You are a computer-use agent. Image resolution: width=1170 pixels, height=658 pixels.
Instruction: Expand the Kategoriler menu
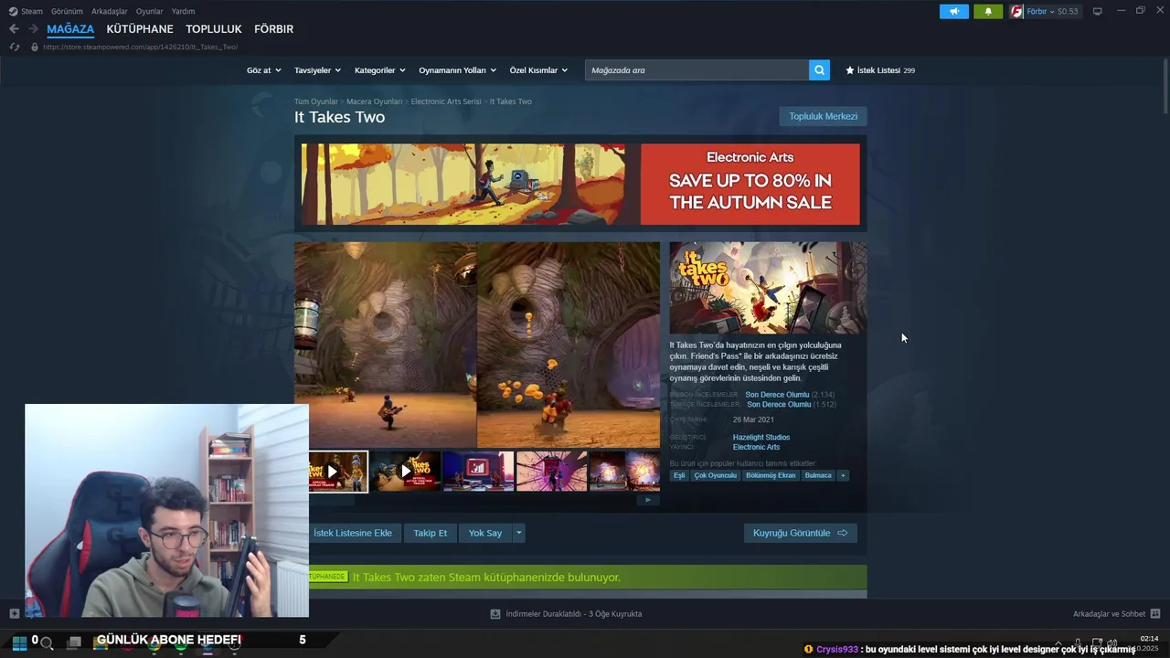point(379,70)
